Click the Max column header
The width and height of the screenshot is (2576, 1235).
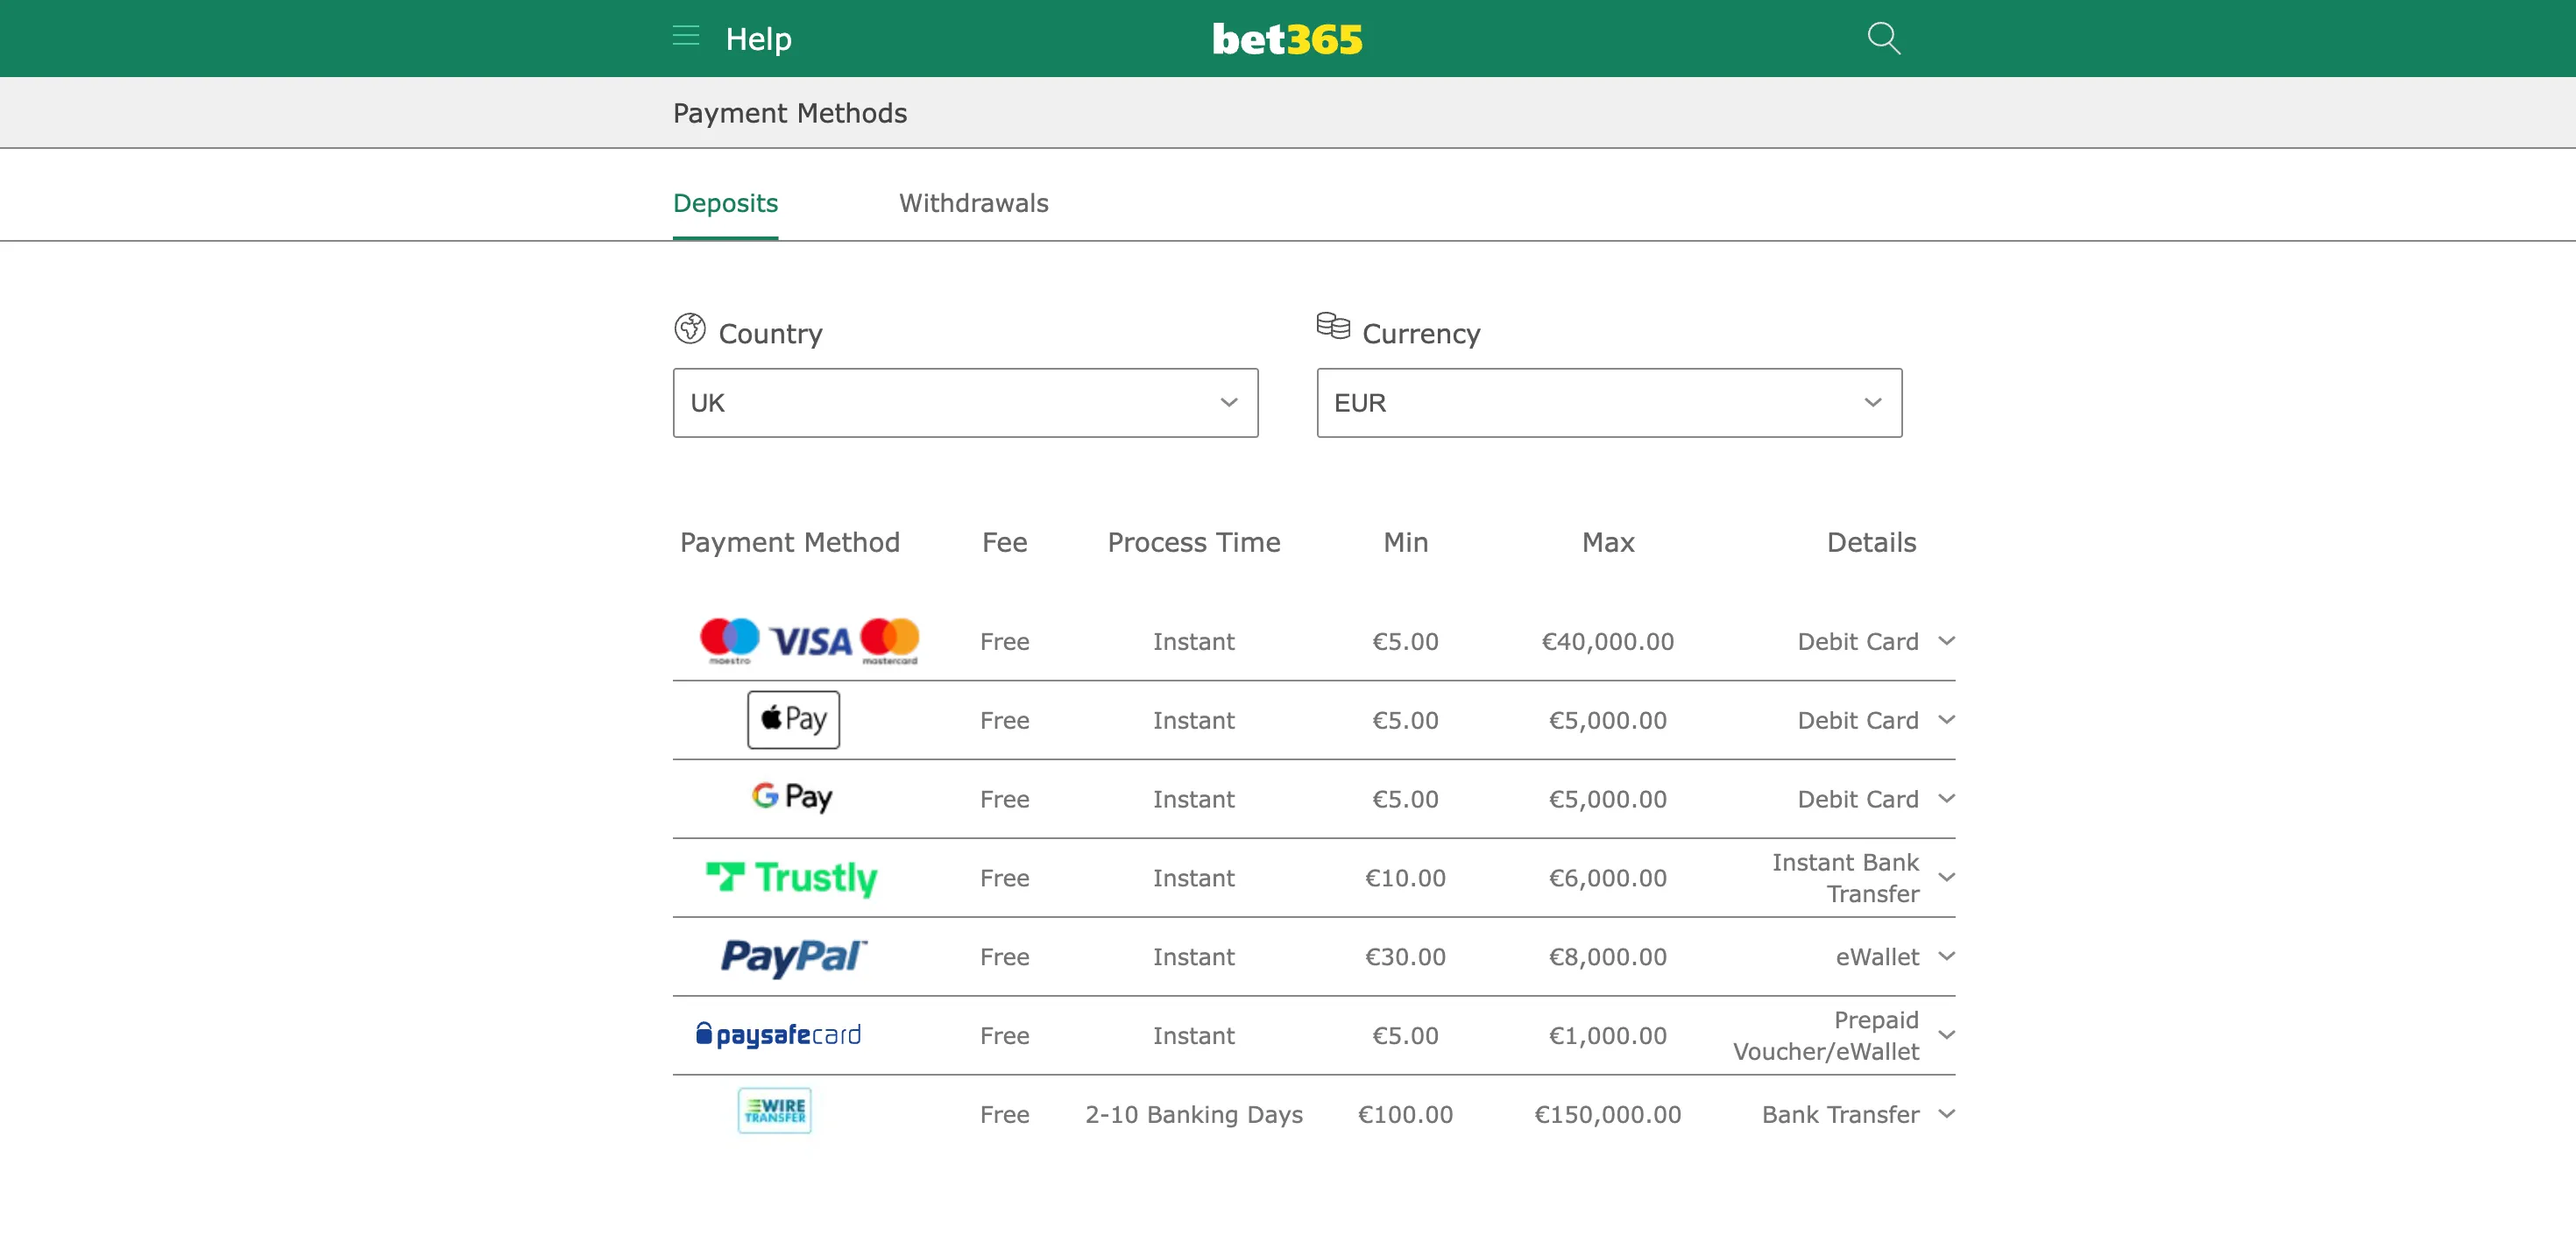[x=1607, y=542]
